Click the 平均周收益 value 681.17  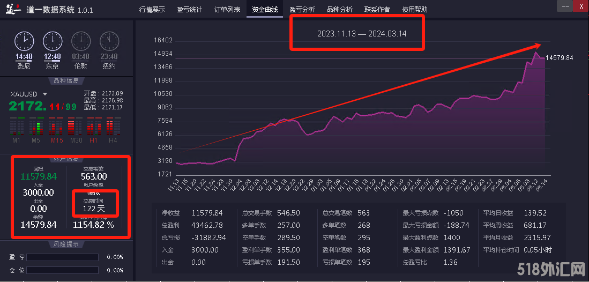(535, 226)
